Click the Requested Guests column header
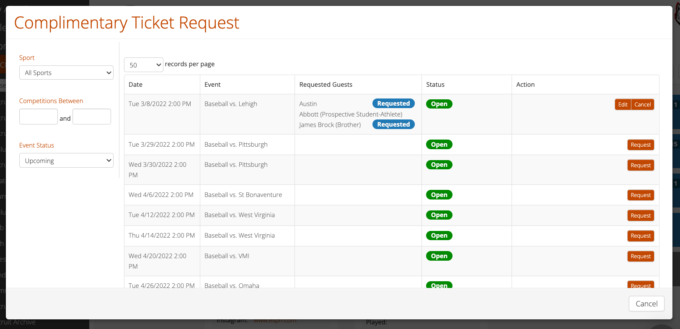 pos(358,85)
